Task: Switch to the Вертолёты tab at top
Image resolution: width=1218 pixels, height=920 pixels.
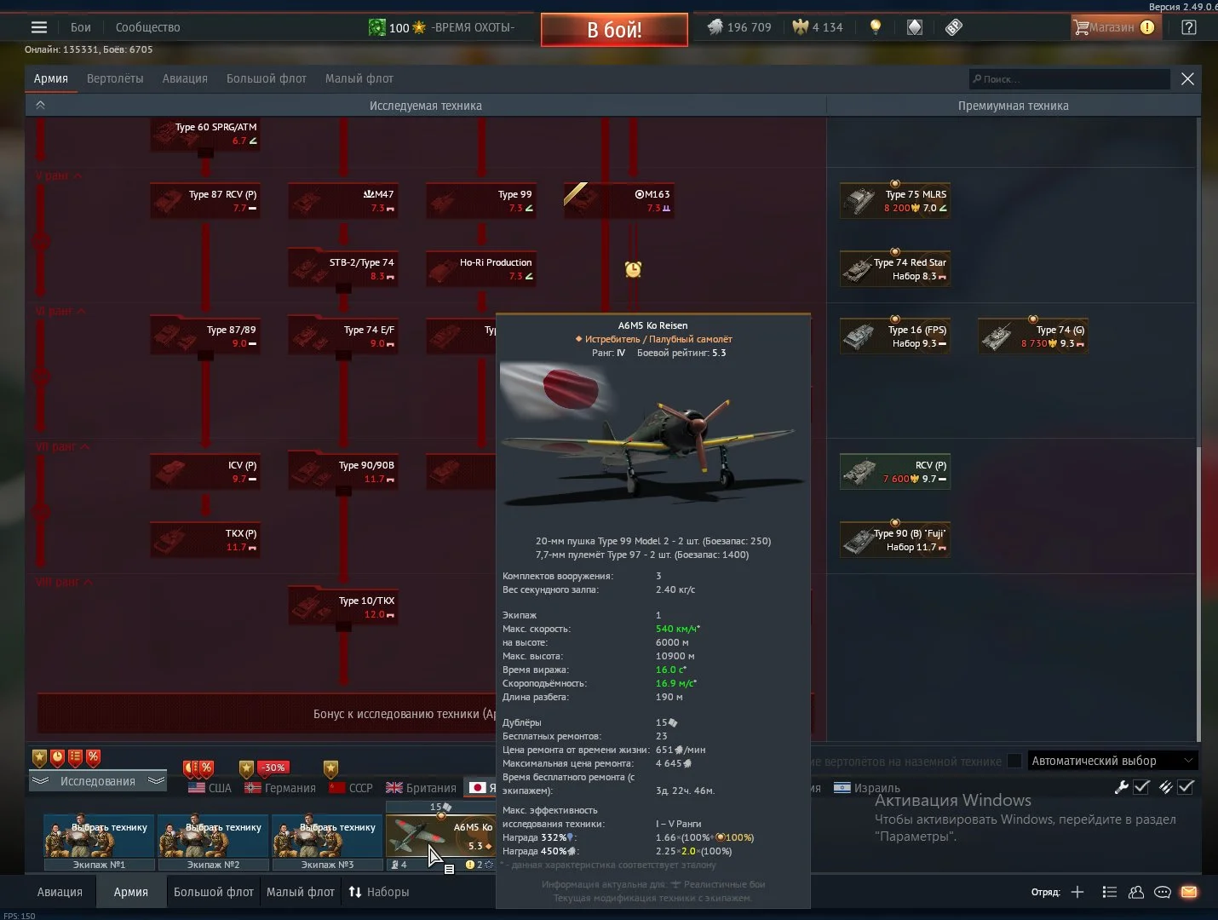Action: click(115, 78)
